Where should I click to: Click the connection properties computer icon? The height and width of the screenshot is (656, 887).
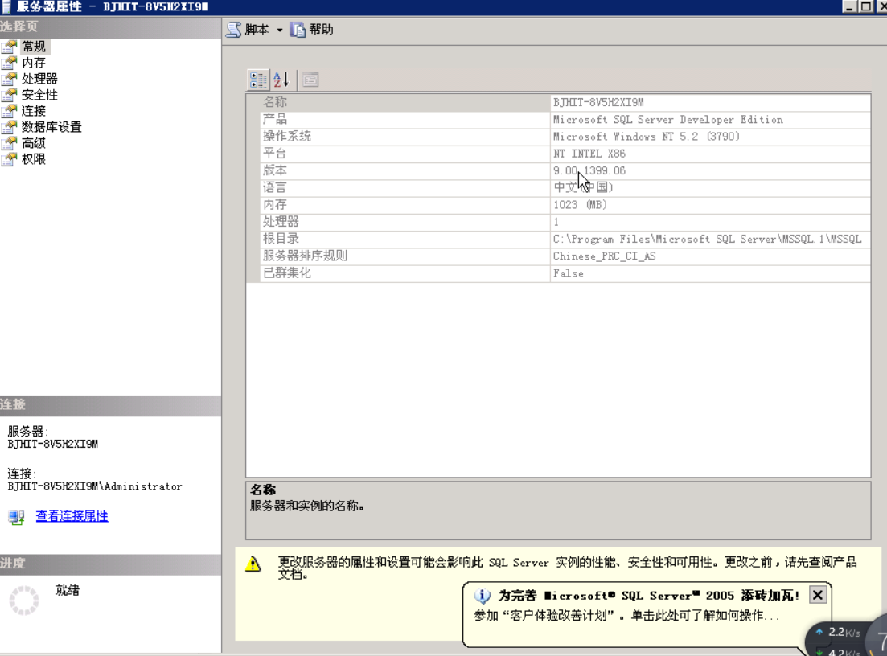16,516
